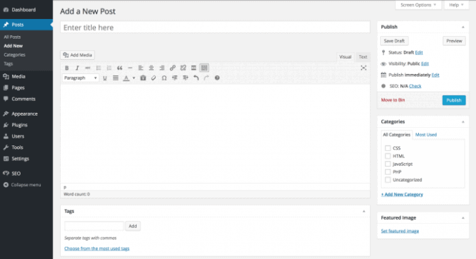Open keyboard shortcuts help icon
Image resolution: width=476 pixels, height=259 pixels.
click(x=217, y=78)
